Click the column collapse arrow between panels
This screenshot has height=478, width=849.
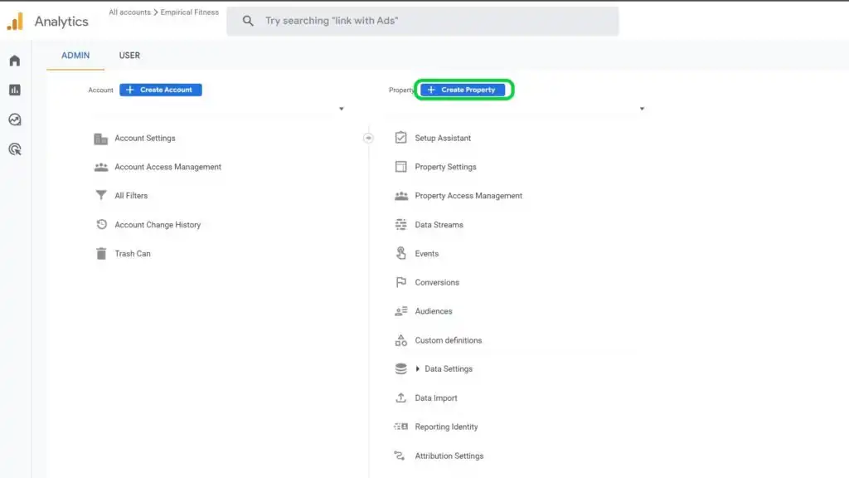368,138
